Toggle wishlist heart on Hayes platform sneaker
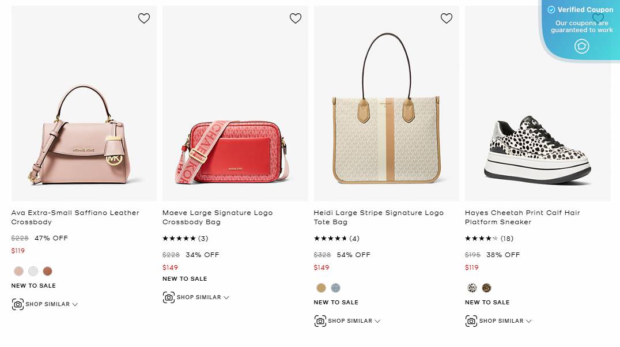 598,18
